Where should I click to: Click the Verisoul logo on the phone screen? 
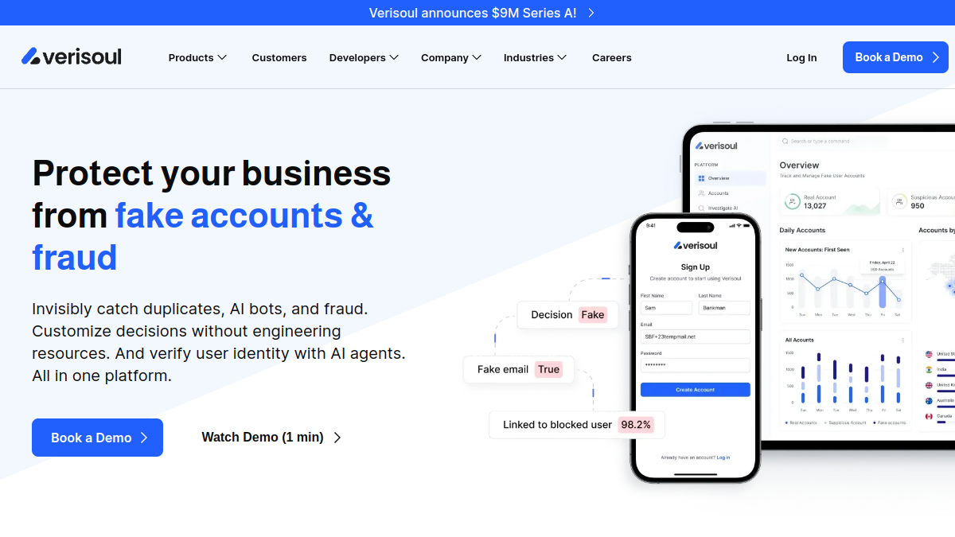(696, 245)
